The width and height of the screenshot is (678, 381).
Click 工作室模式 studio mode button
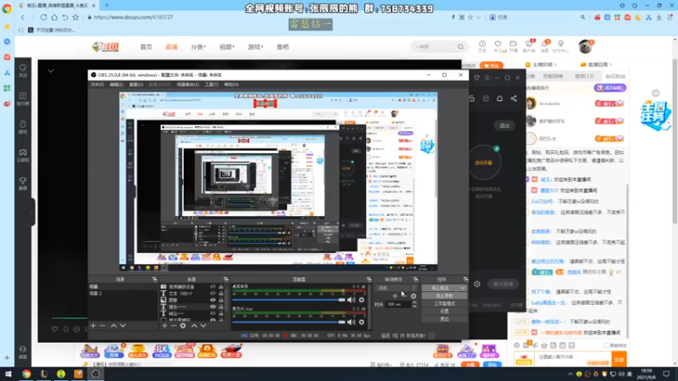click(444, 303)
